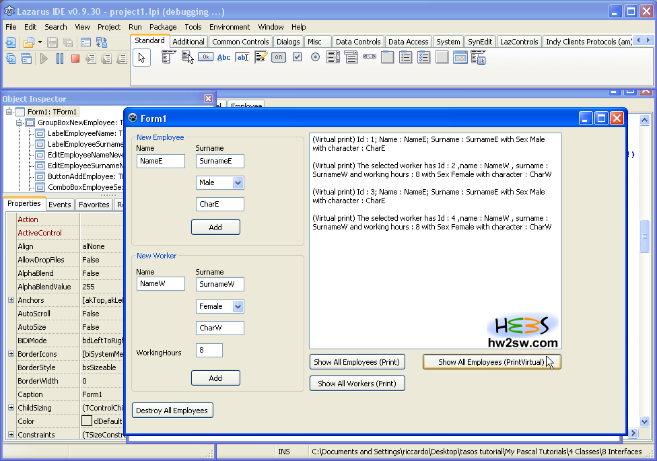The height and width of the screenshot is (461, 657).
Task: Switch to the Data Controls palette tab
Action: (x=358, y=42)
